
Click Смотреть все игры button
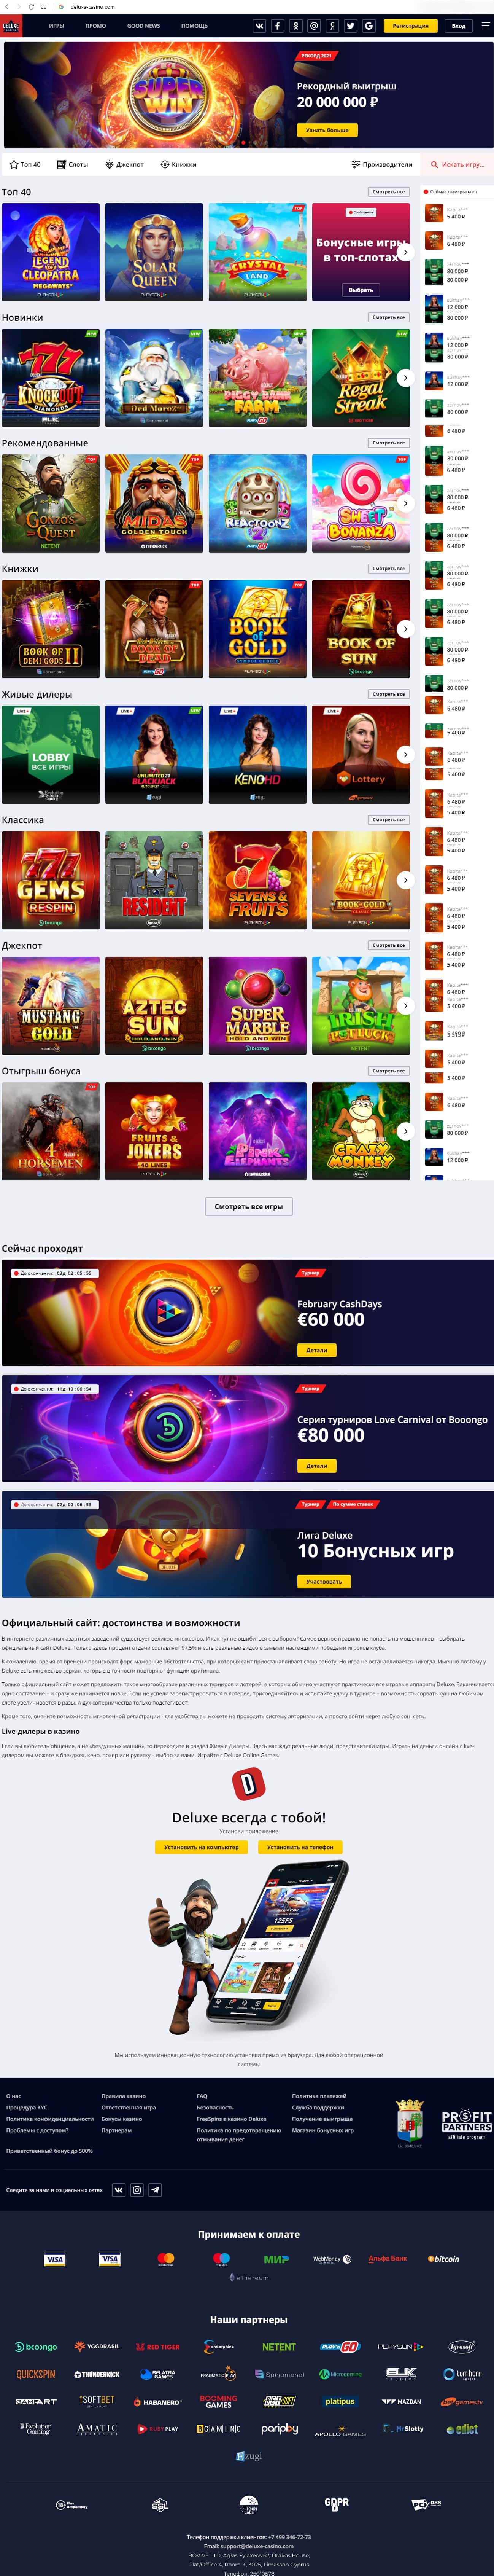248,1206
